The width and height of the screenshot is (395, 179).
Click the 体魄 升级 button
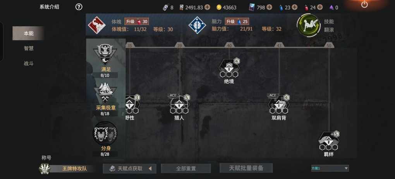click(136, 22)
